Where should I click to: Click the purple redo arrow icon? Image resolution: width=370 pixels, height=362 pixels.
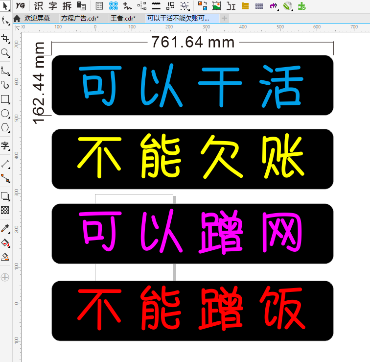[x=274, y=6]
